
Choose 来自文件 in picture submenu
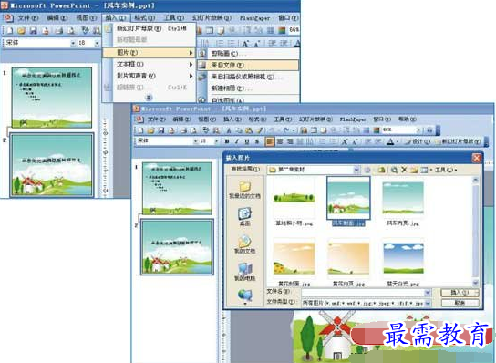pos(248,65)
